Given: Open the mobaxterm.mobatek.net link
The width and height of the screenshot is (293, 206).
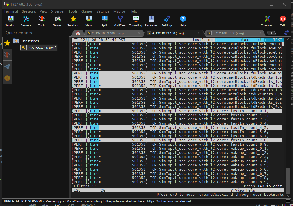Looking at the screenshot, I should click(169, 201).
